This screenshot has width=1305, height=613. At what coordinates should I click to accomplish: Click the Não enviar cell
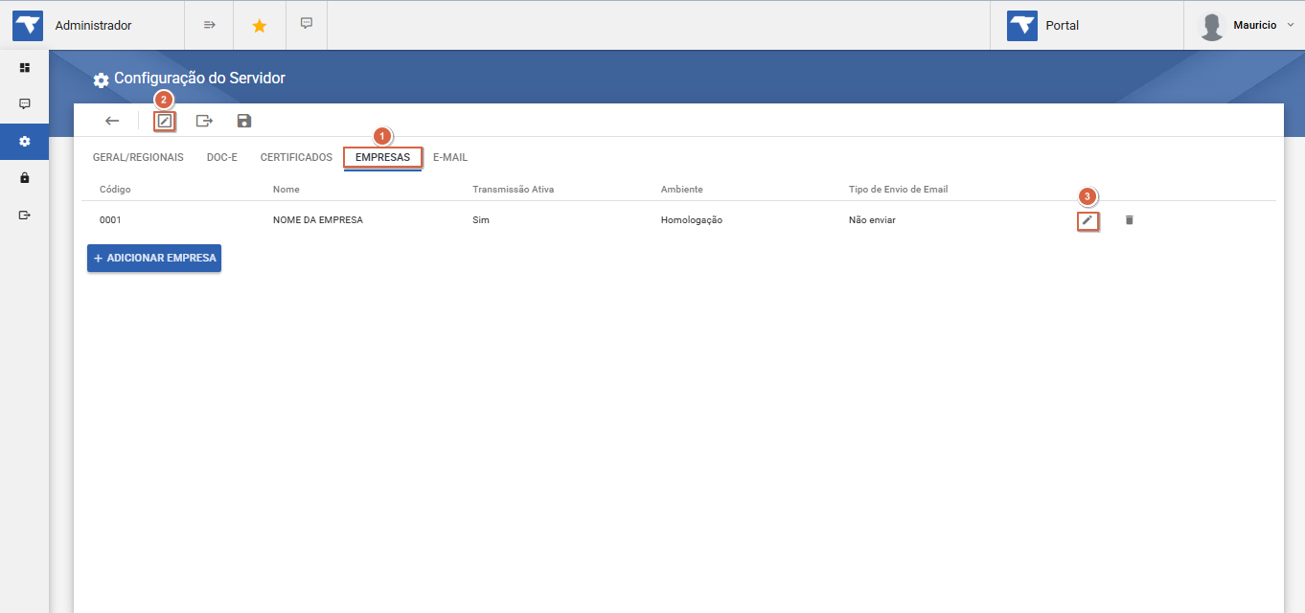coord(872,220)
